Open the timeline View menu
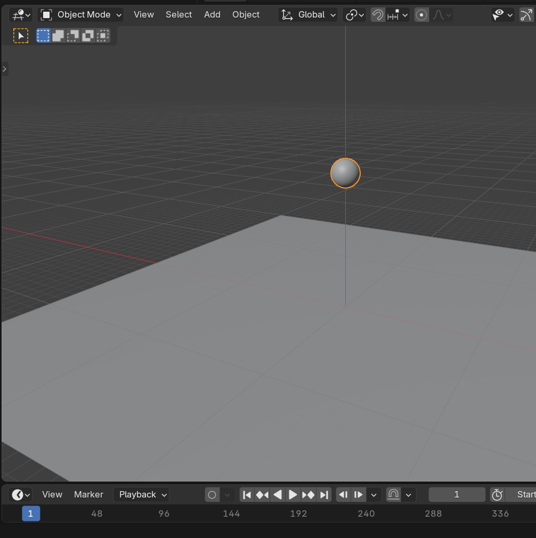Viewport: 536px width, 538px height. (52, 494)
